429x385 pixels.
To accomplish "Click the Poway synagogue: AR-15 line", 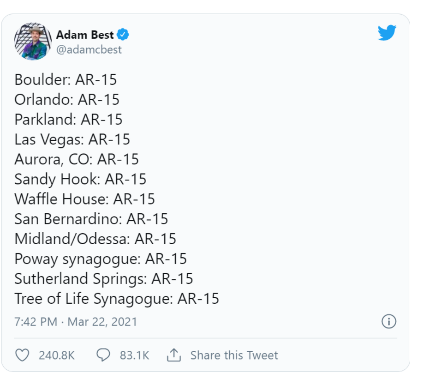I will click(100, 259).
